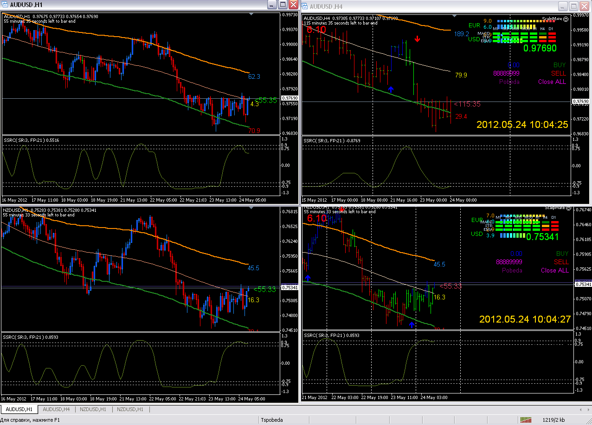This screenshot has width=592, height=425.
Task: Click '115 minutes 35 seconds left to bar end'
Action: coord(341,23)
